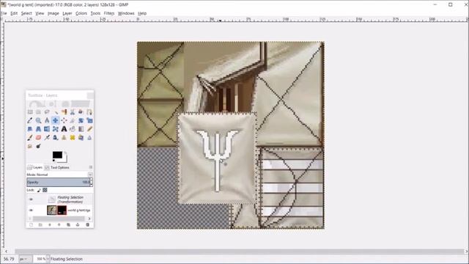469x264 pixels.
Task: Open the px unit dropdown in status bar
Action: [x=25, y=259]
